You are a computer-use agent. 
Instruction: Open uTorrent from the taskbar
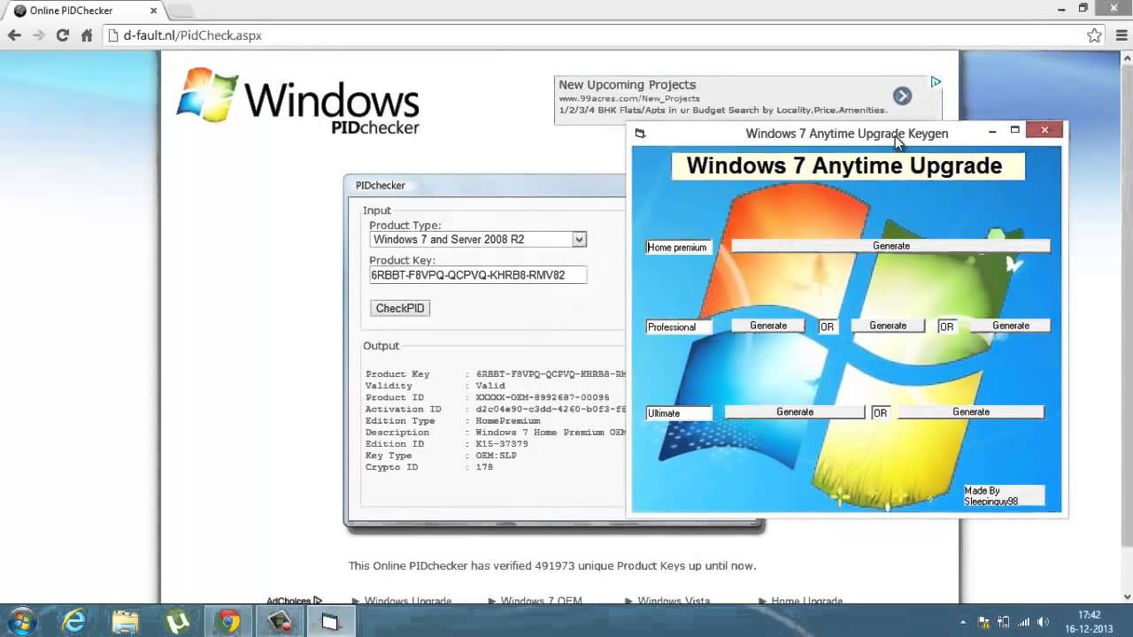177,622
